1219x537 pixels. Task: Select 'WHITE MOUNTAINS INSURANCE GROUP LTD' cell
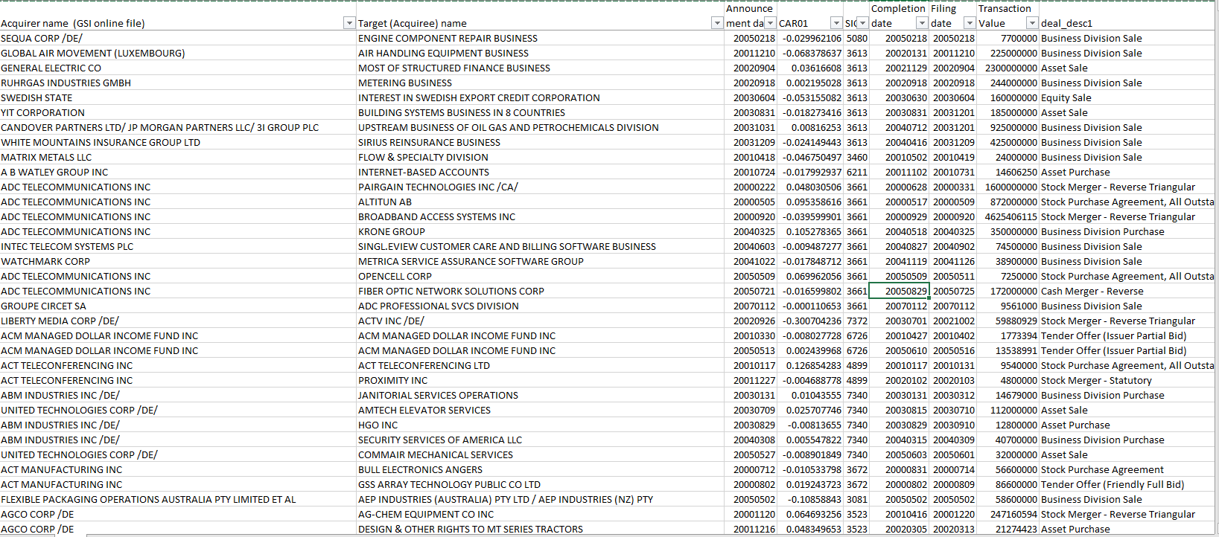(178, 142)
